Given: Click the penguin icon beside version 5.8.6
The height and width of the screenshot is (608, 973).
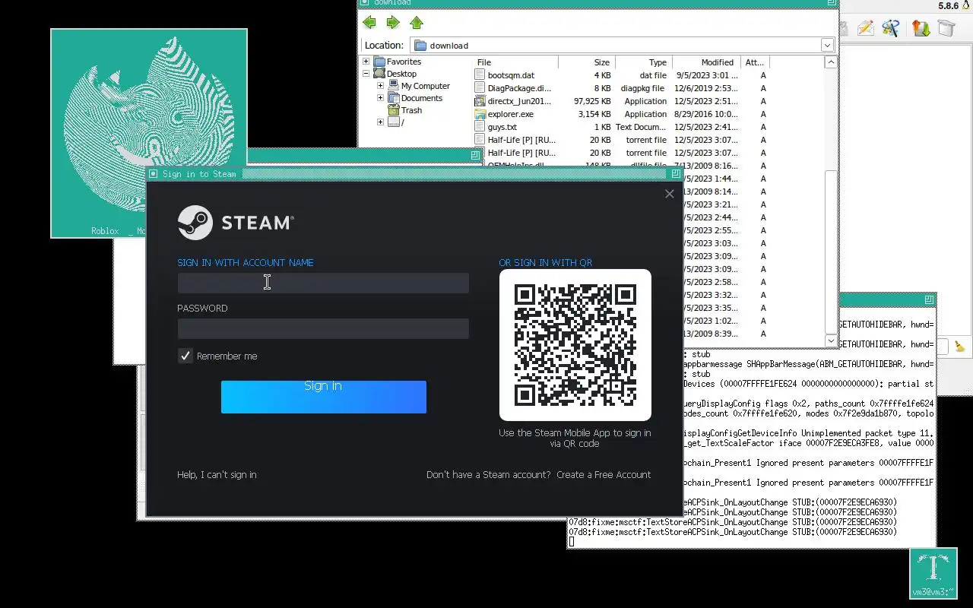Looking at the screenshot, I should coord(966,5).
